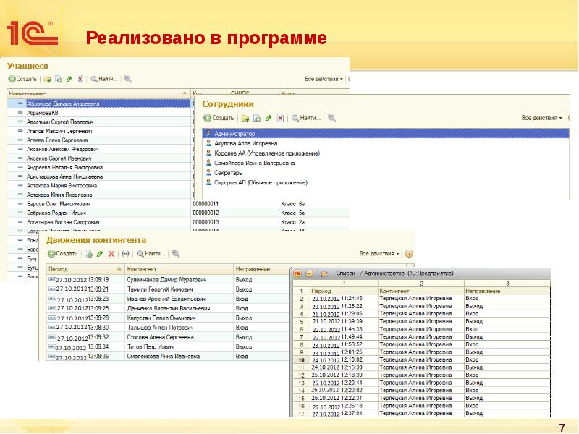
Task: Click record icon beside 27.10.2012 13:09:19
Action: (x=51, y=279)
